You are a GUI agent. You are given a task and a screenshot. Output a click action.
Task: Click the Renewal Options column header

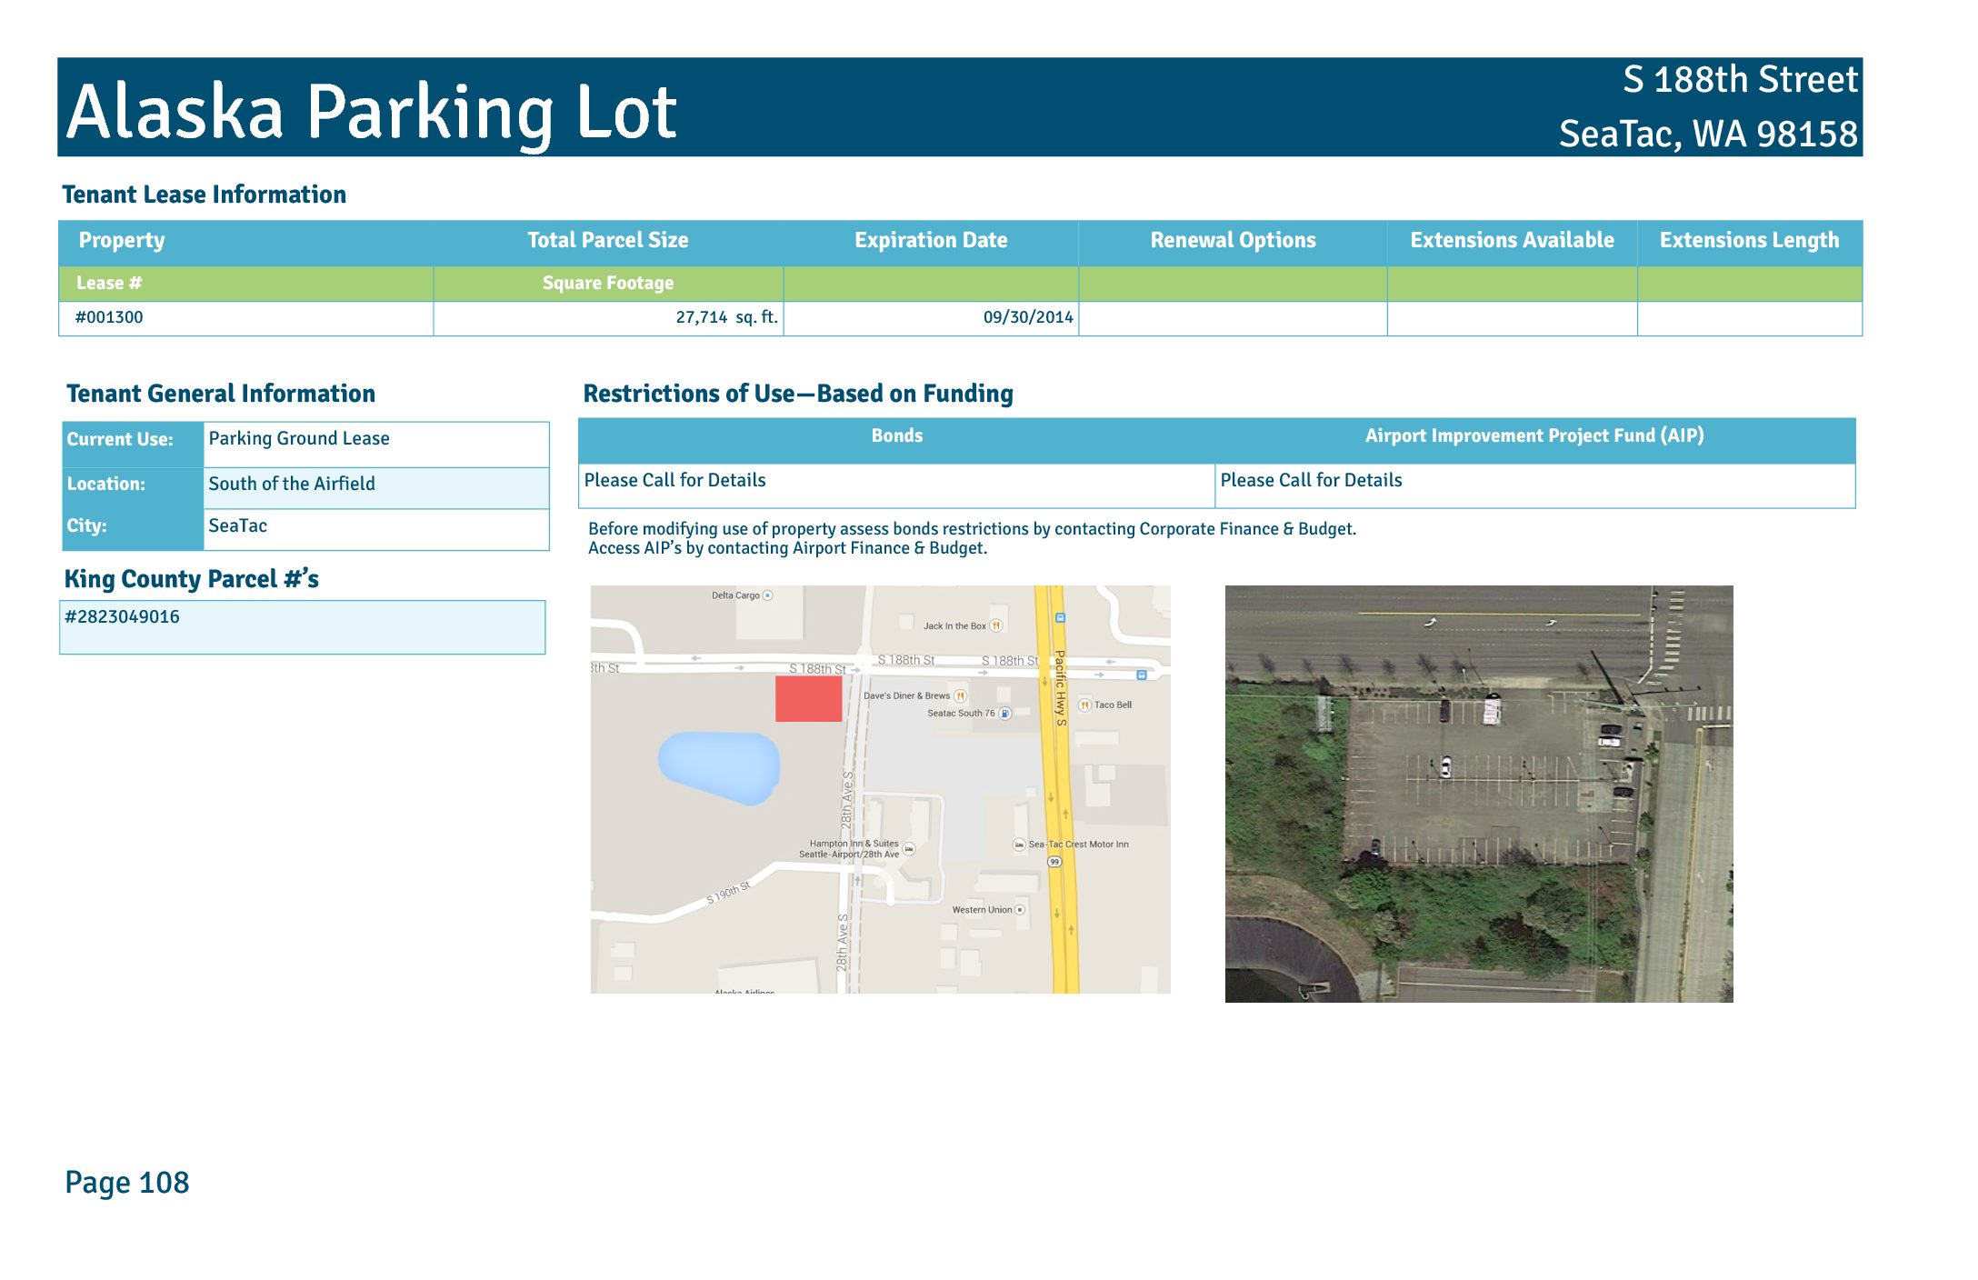point(1232,241)
